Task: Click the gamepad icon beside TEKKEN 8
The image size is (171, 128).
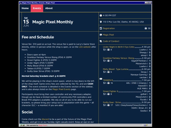Action: (x=101, y=79)
